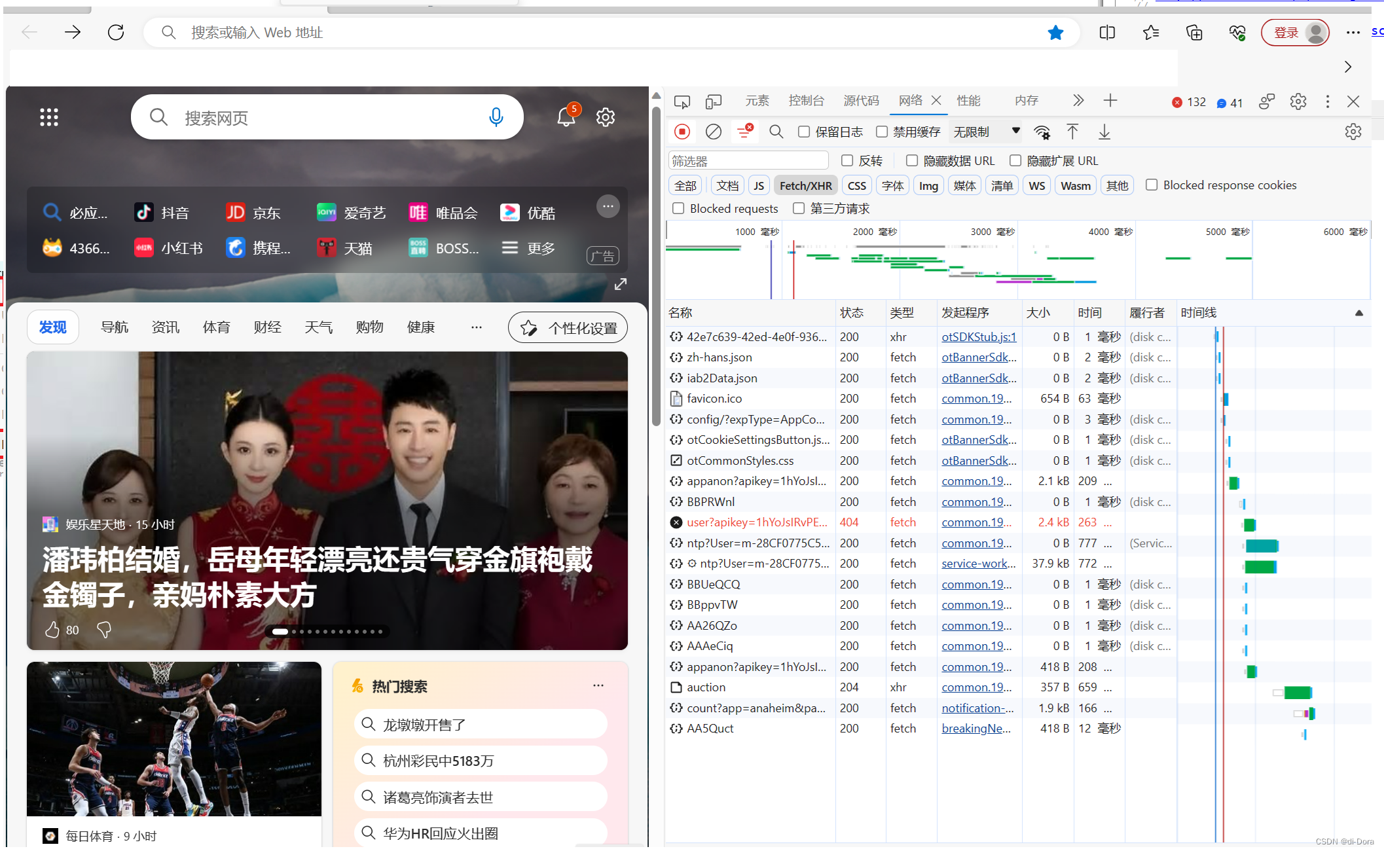Click the 筛选器 filter input field
1384x851 pixels.
pyautogui.click(x=748, y=161)
